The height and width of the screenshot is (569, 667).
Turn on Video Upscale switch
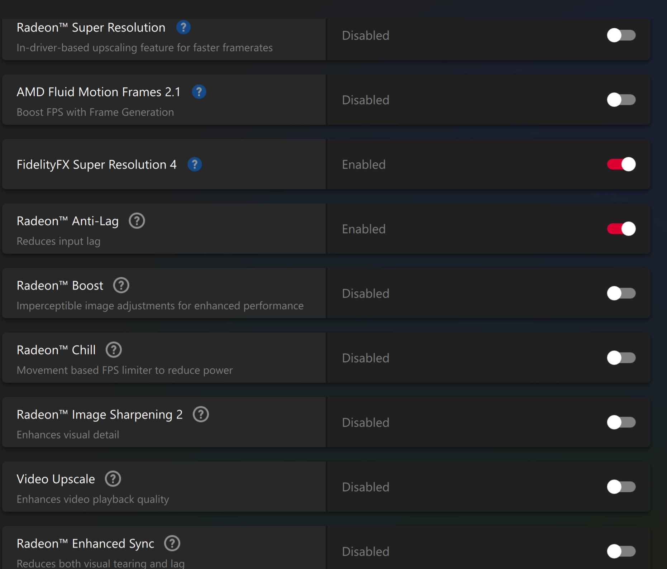point(621,487)
